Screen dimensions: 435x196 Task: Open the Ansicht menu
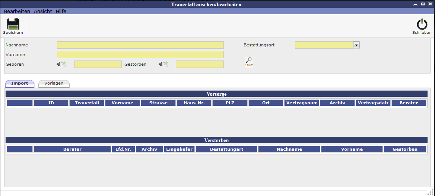(x=43, y=12)
